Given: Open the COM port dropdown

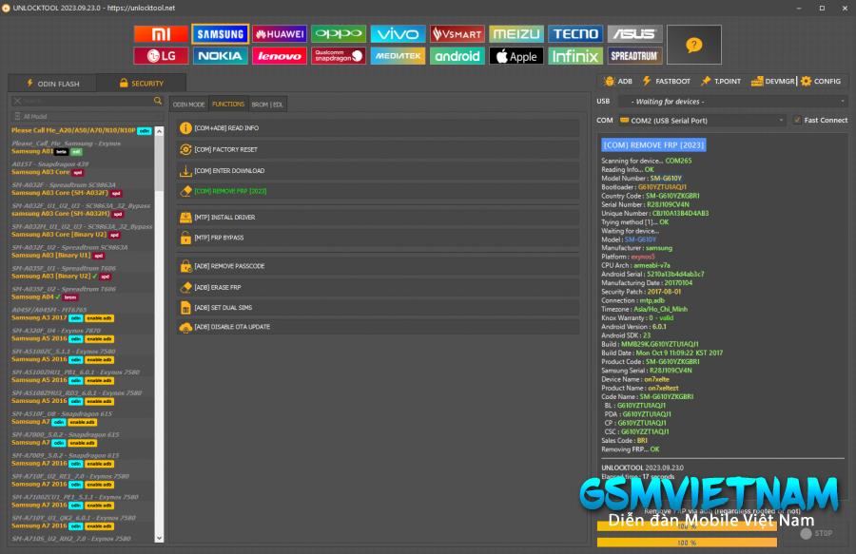Looking at the screenshot, I should (703, 121).
